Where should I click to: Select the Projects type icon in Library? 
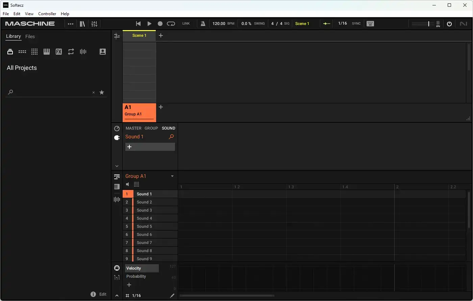tap(10, 52)
